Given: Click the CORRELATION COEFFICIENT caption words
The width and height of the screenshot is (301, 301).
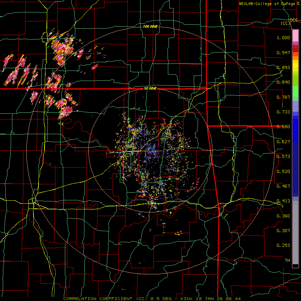Looking at the screenshot, I should coord(98,299).
